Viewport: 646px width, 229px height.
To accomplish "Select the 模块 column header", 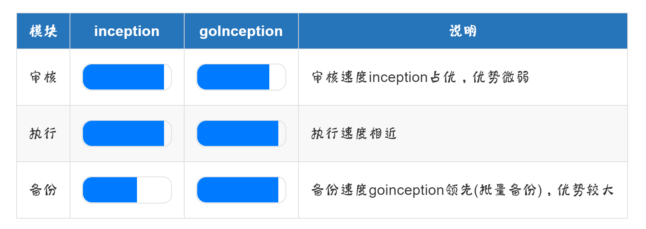I will pos(43,31).
